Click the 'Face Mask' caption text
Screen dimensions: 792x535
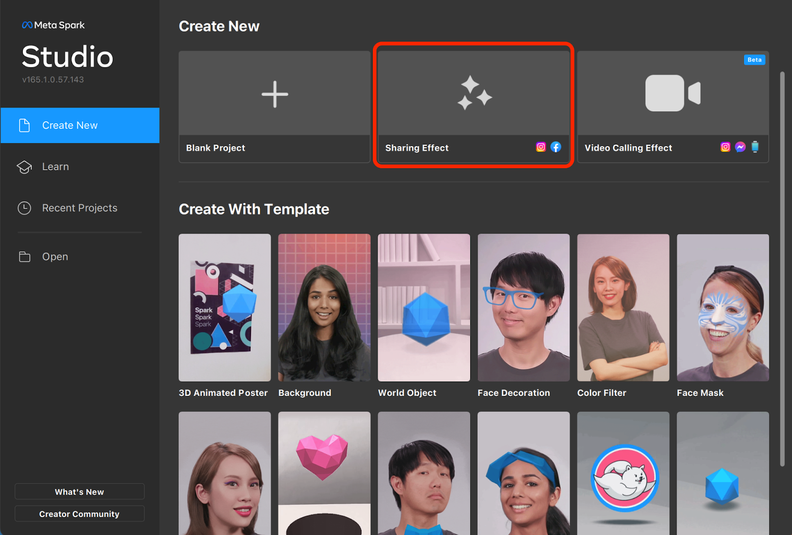700,393
